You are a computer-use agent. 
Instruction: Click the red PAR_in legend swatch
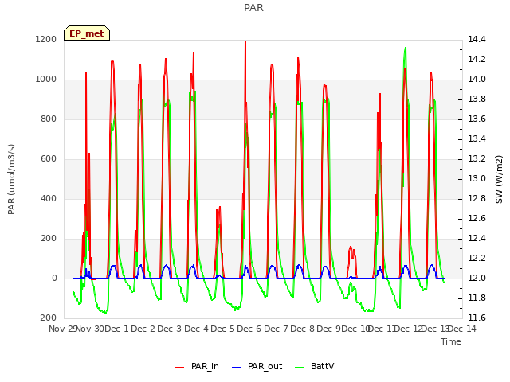pyautogui.click(x=180, y=368)
